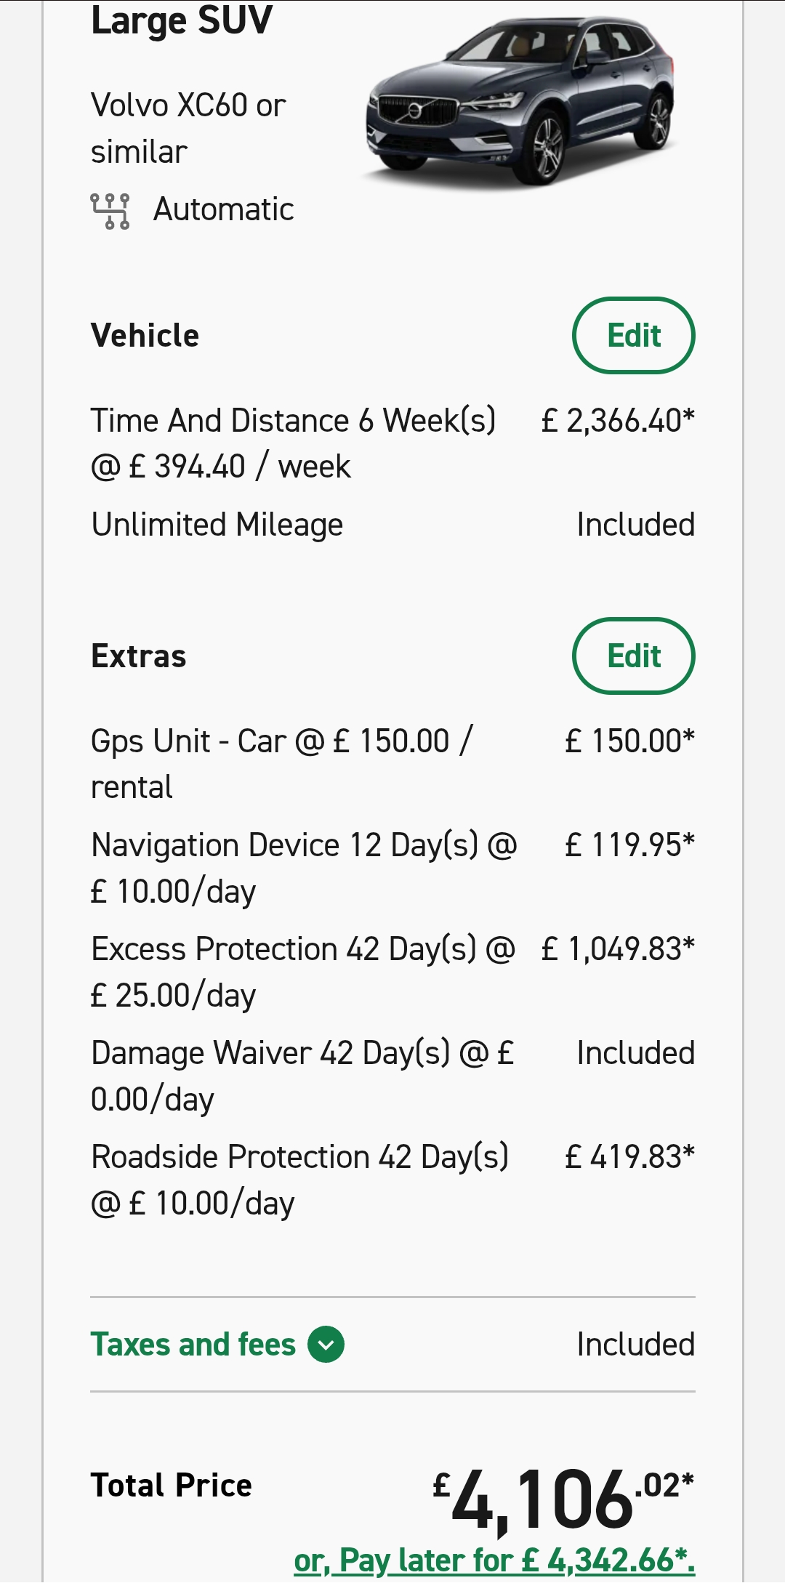785x1591 pixels.
Task: Select the Roadside Protection 42 Day(s) line
Action: (392, 1180)
